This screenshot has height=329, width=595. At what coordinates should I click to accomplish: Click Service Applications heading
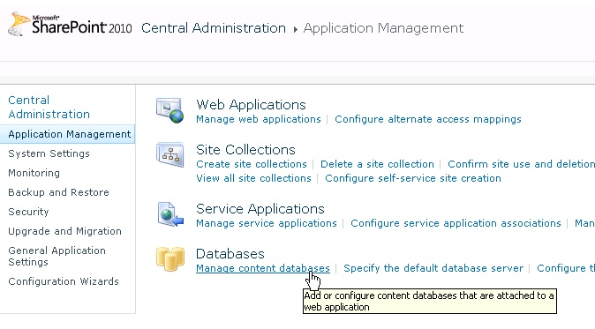pyautogui.click(x=260, y=209)
